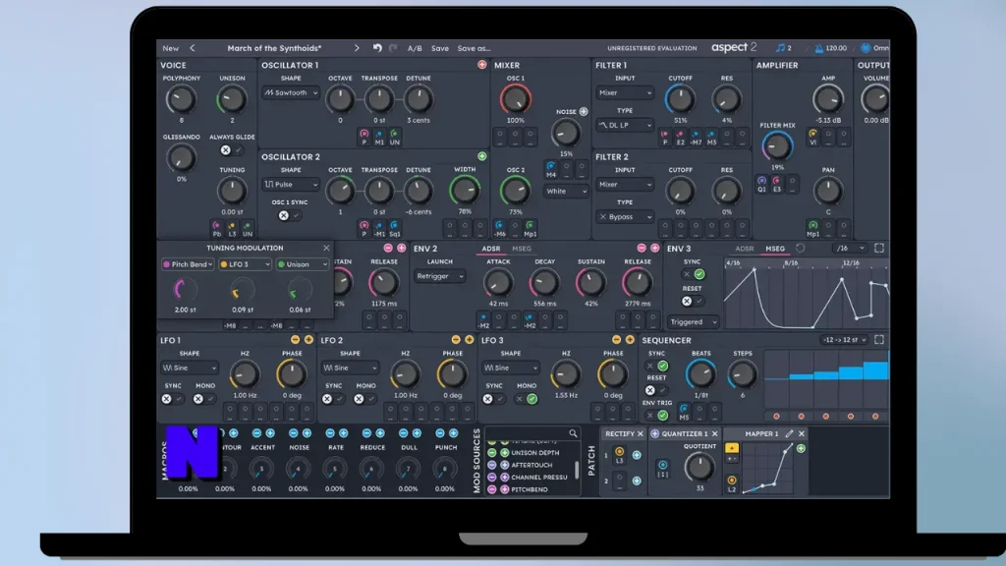Open the /16 grid dropdown in ENV 3
Screen dimensions: 1006x566
point(851,249)
